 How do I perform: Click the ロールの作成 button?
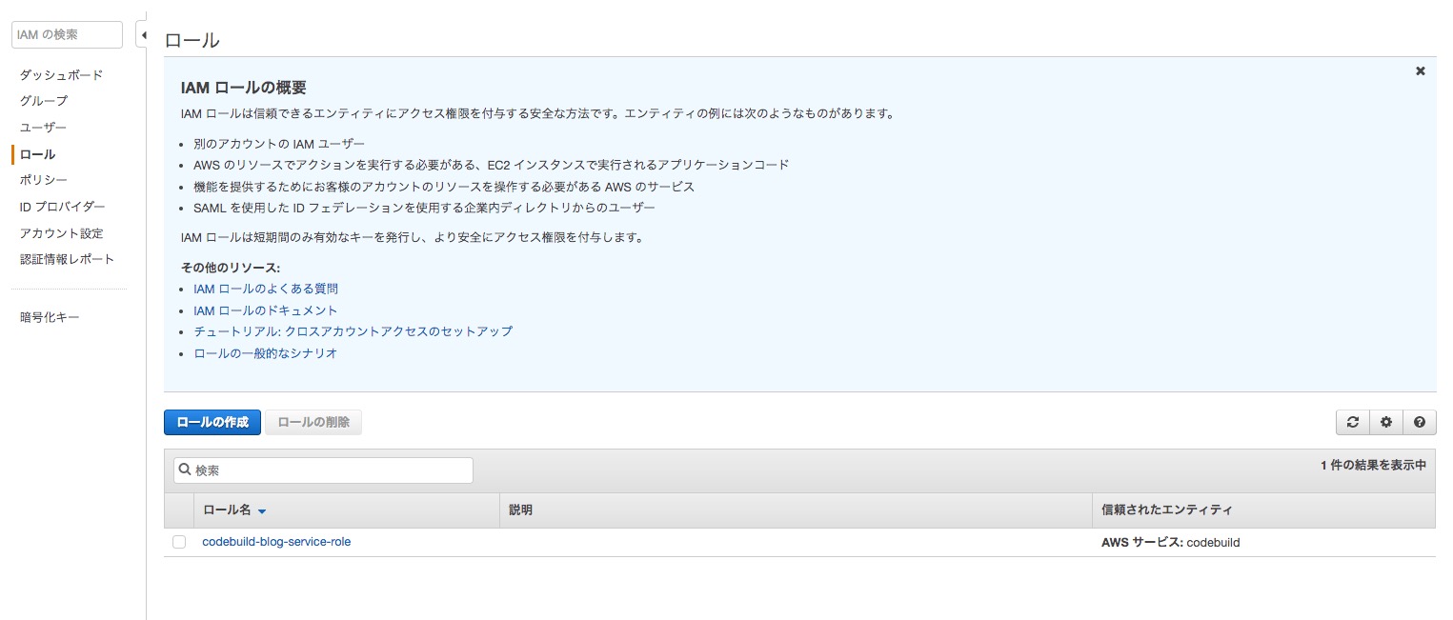point(212,422)
